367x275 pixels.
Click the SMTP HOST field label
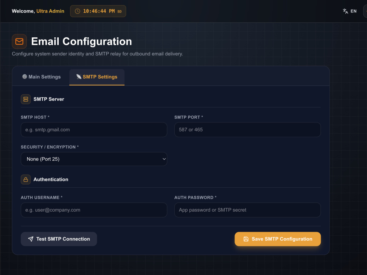click(x=35, y=117)
